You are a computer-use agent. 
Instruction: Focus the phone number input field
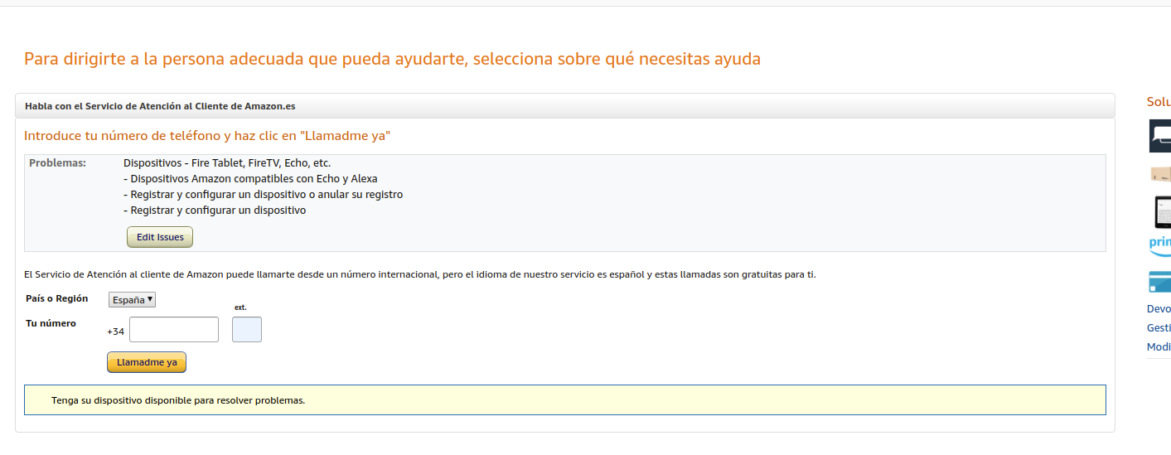tap(174, 329)
